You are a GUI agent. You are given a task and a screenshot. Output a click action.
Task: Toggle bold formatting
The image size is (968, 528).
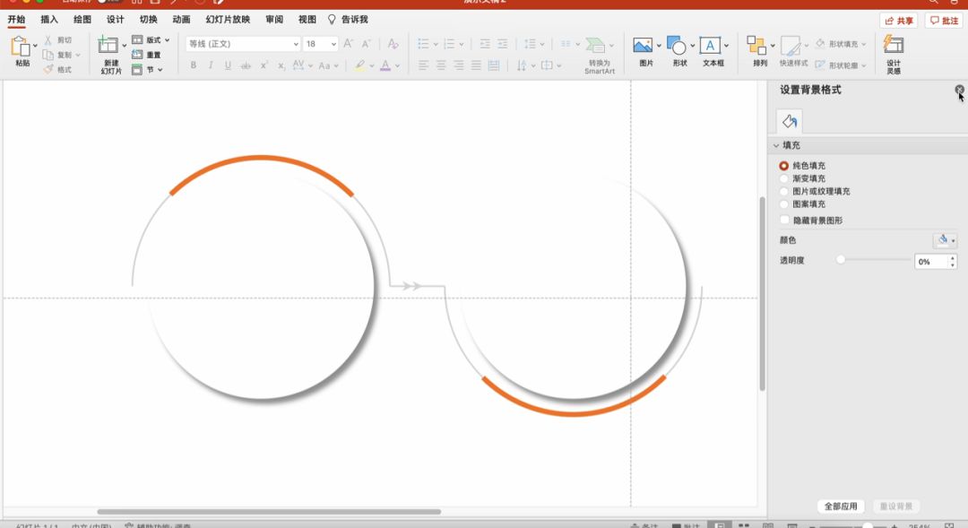194,65
